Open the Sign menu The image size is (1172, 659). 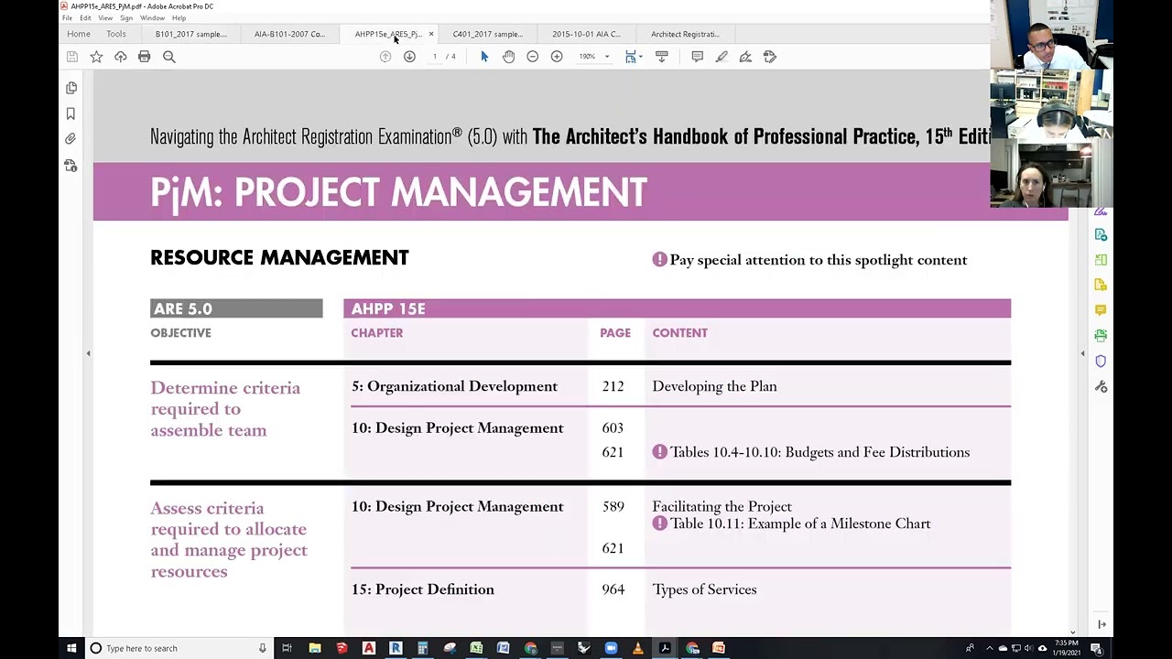tap(126, 18)
